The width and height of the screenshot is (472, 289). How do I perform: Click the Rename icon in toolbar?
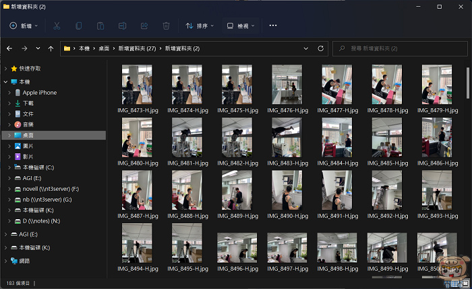click(122, 26)
